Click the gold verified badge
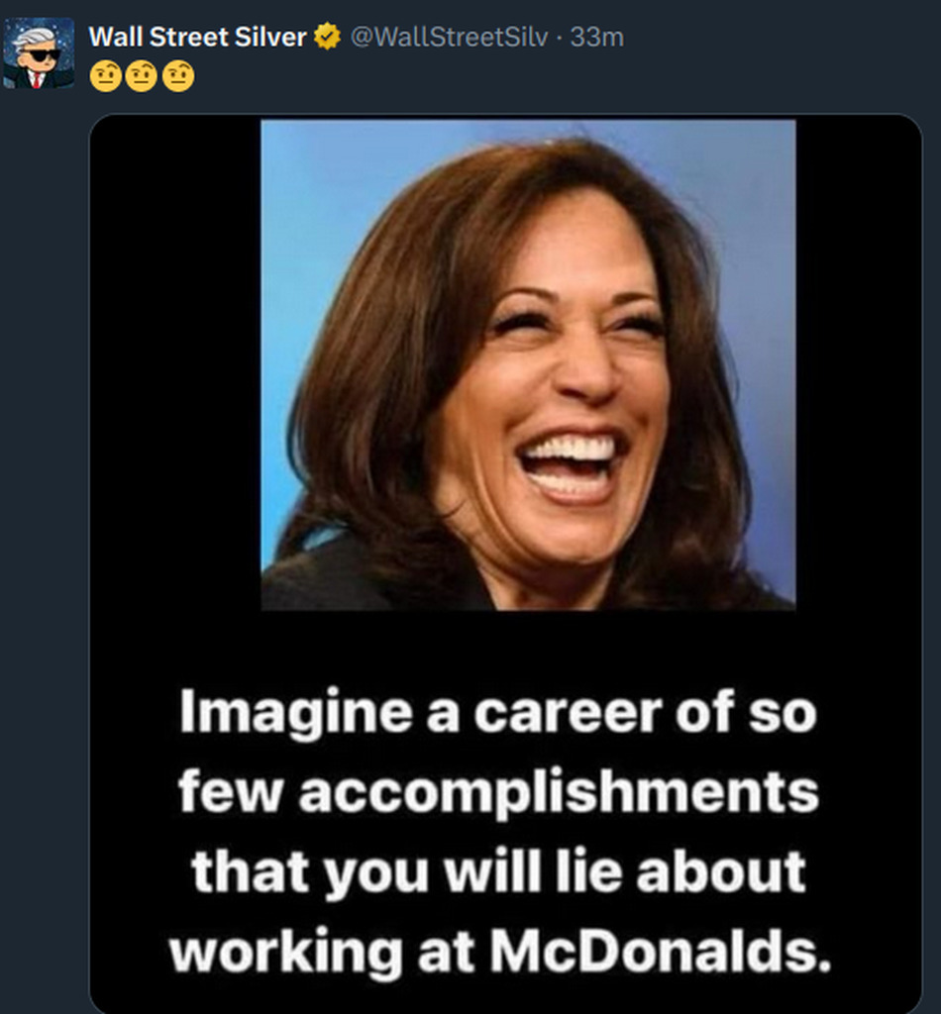 pos(326,38)
